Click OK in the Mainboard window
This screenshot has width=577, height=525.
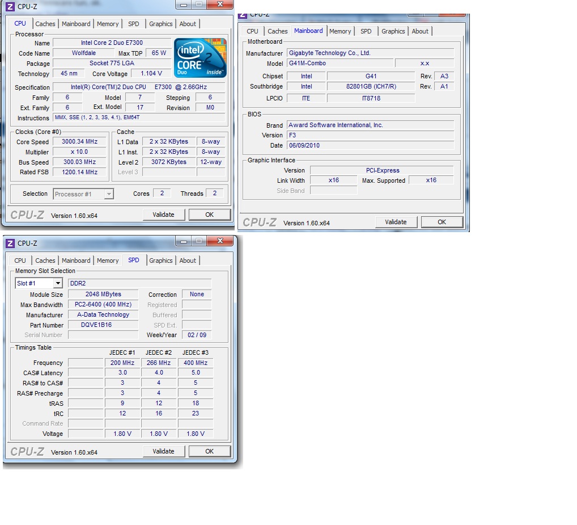tap(442, 222)
